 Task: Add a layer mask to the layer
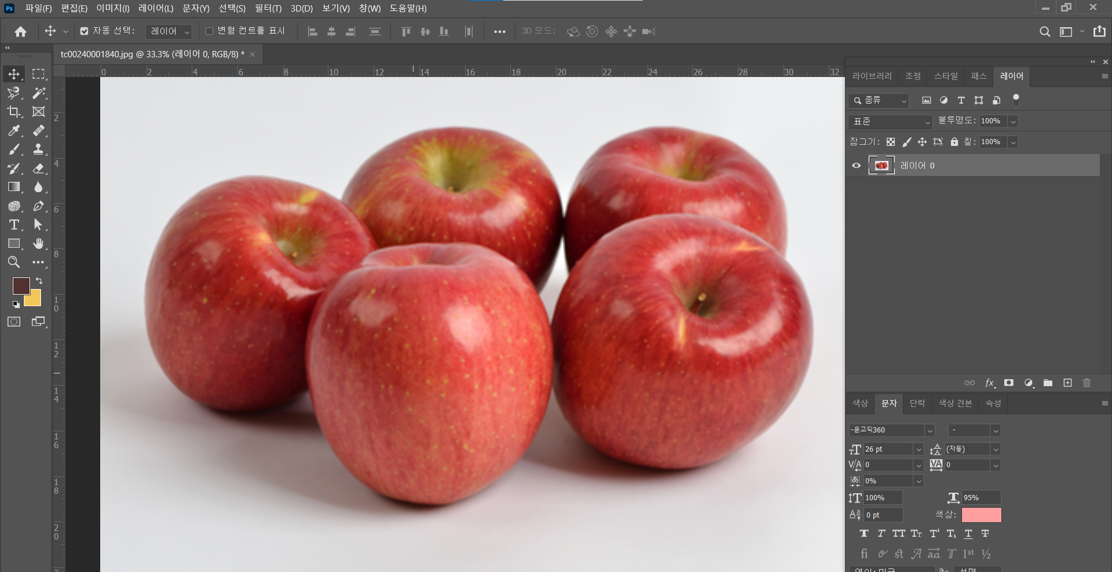point(1009,383)
